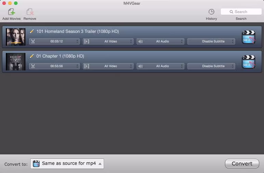Image resolution: width=264 pixels, height=173 pixels.
Task: Close the M4VGear window
Action: (x=4, y=3)
